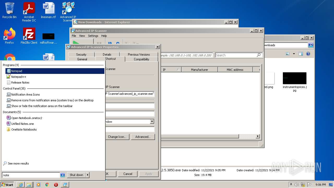Switch to the General tab

click(x=82, y=59)
